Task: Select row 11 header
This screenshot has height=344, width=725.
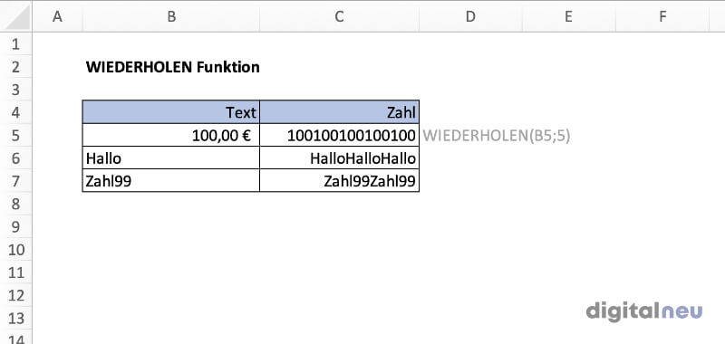Action: point(16,272)
